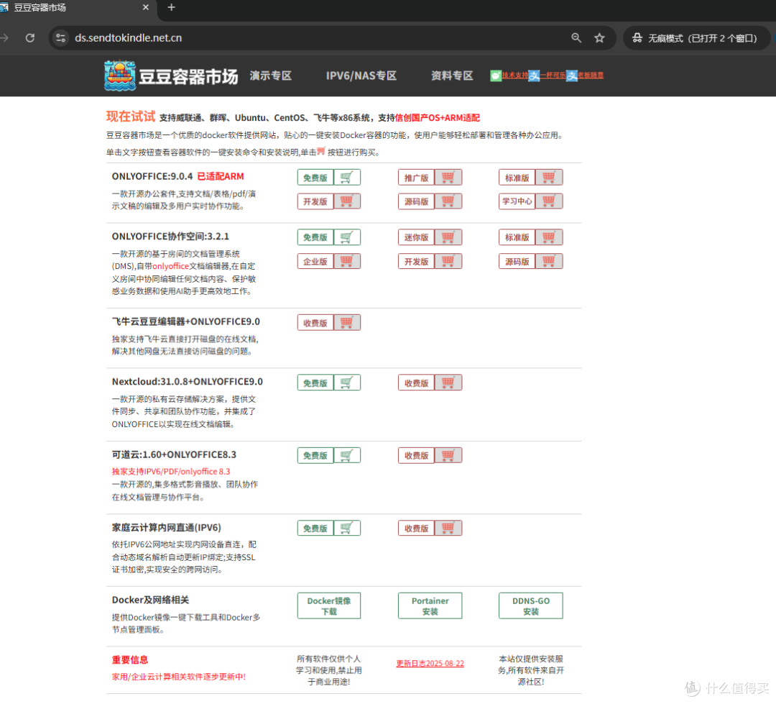Switch to the 豆豆容器市场 browser tab
Screen dimensions: 776x704
tap(74, 8)
